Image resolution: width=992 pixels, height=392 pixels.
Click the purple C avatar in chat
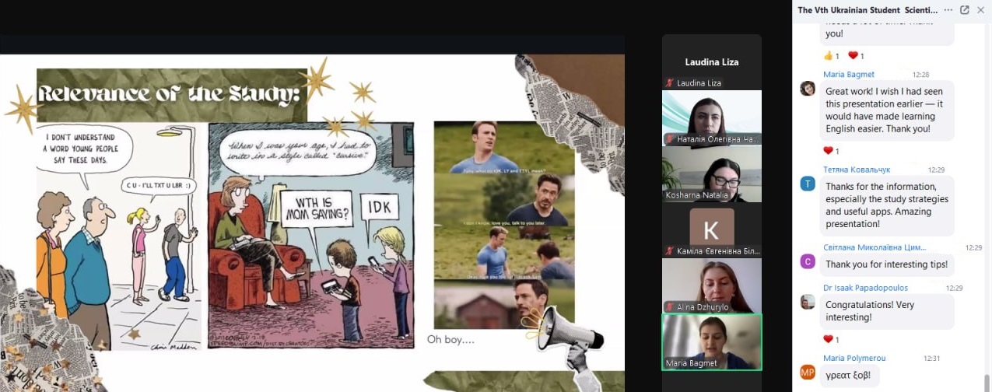tap(808, 261)
